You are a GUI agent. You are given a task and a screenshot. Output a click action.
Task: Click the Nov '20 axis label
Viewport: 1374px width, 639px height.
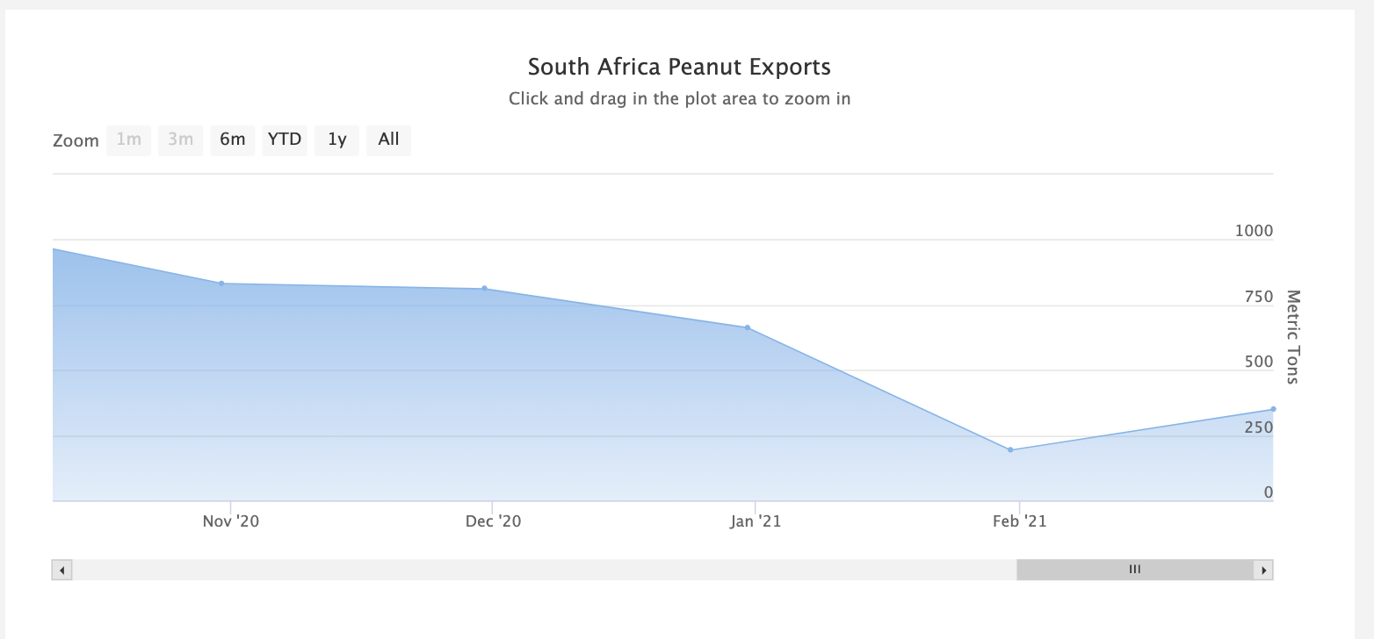click(231, 521)
